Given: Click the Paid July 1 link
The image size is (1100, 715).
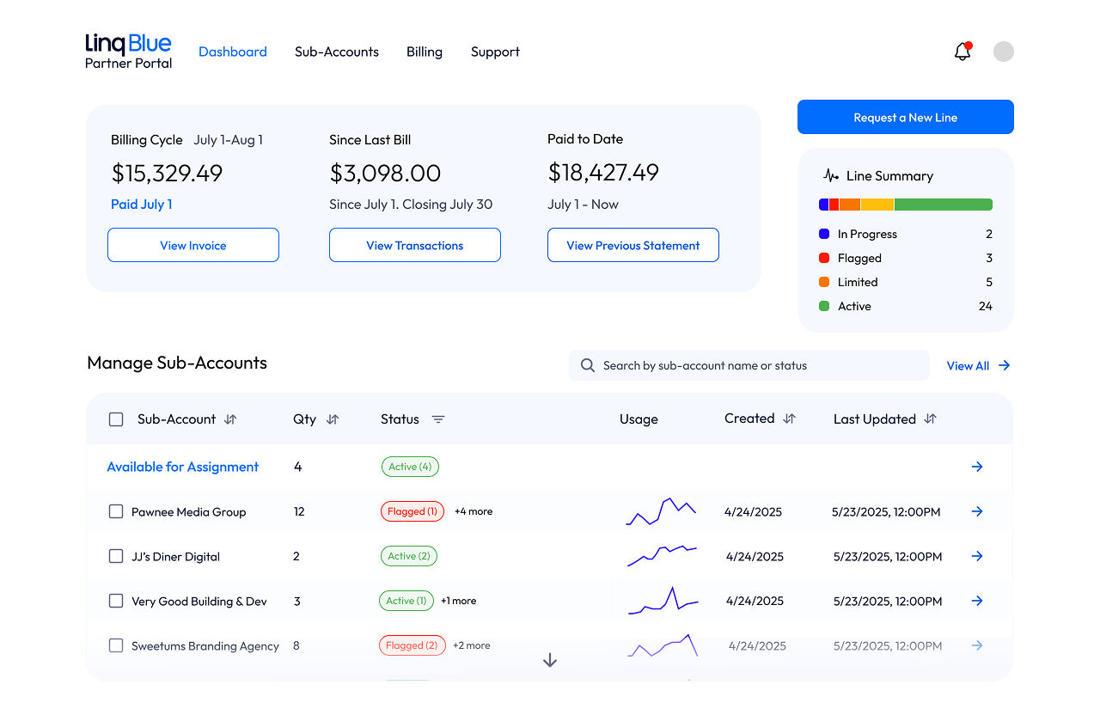Looking at the screenshot, I should coord(142,205).
